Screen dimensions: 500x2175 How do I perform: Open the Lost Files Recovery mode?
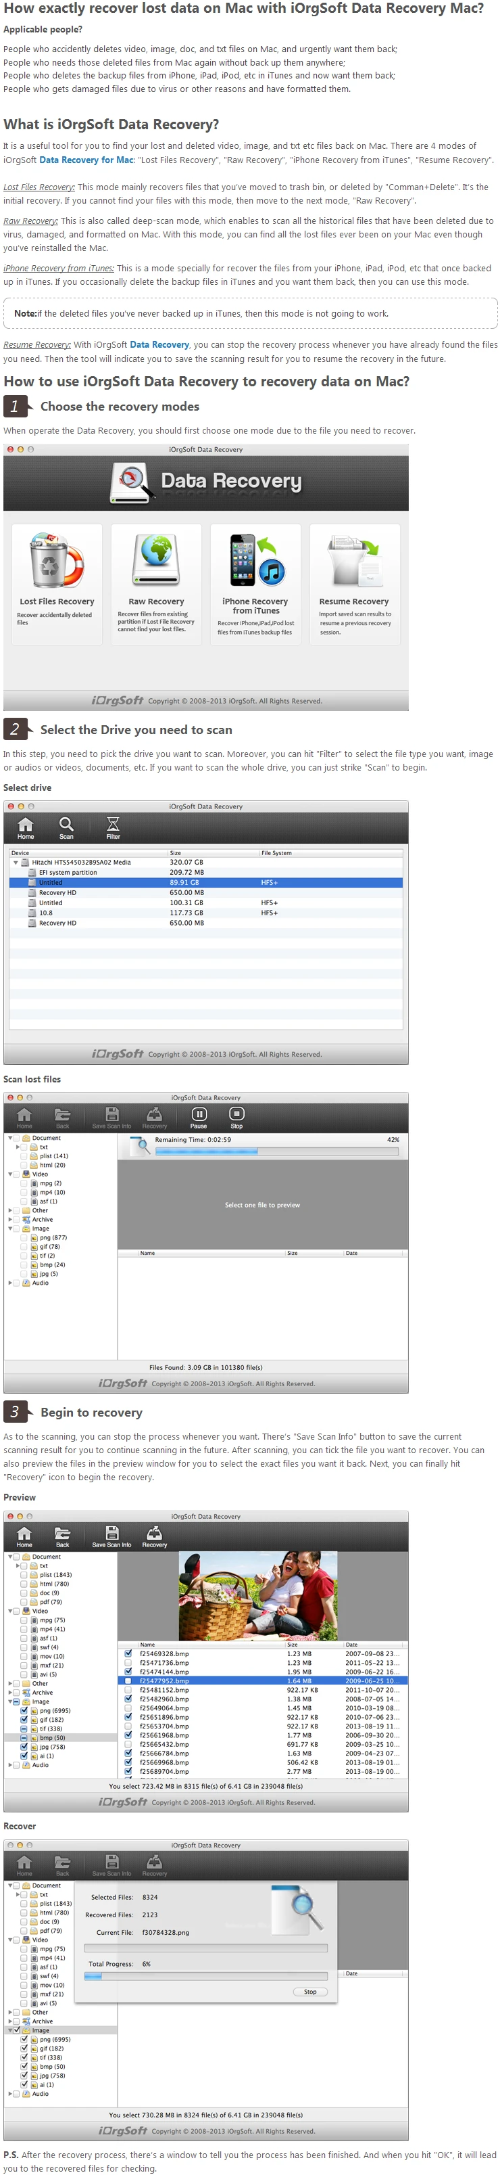click(57, 583)
